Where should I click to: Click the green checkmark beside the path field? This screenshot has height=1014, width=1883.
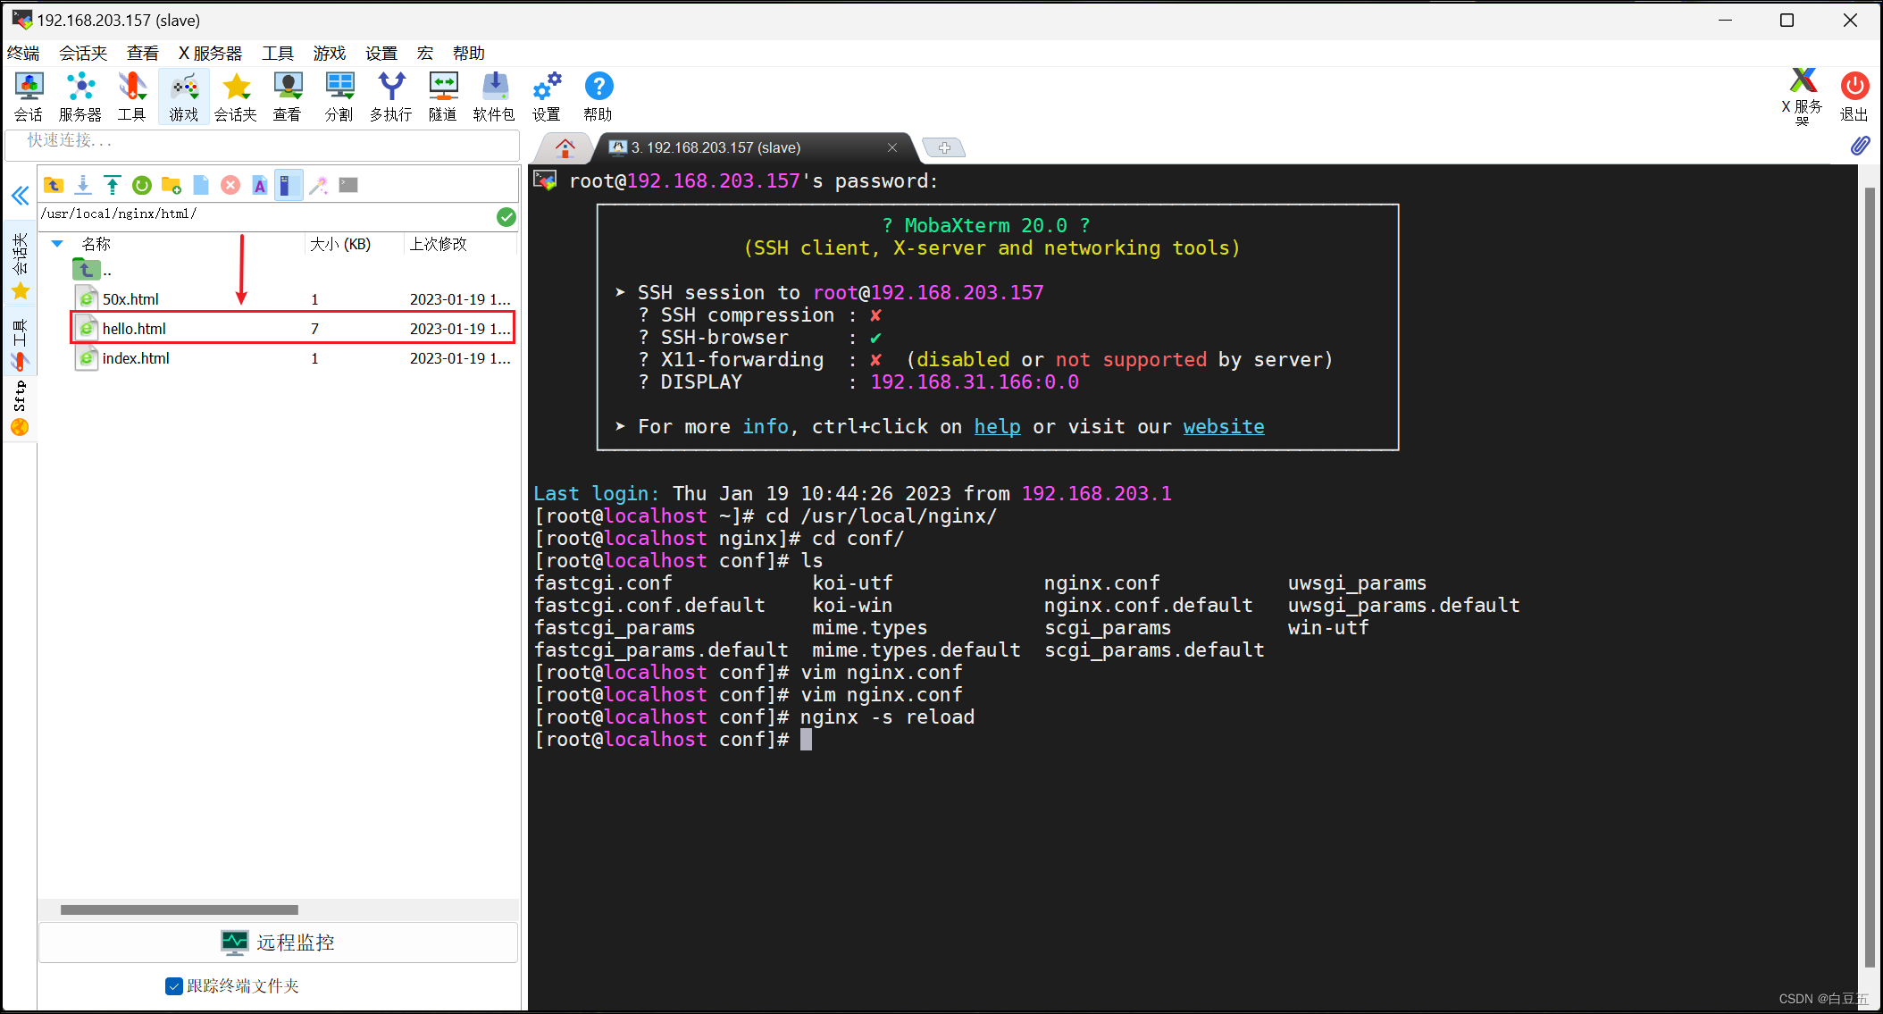point(506,216)
